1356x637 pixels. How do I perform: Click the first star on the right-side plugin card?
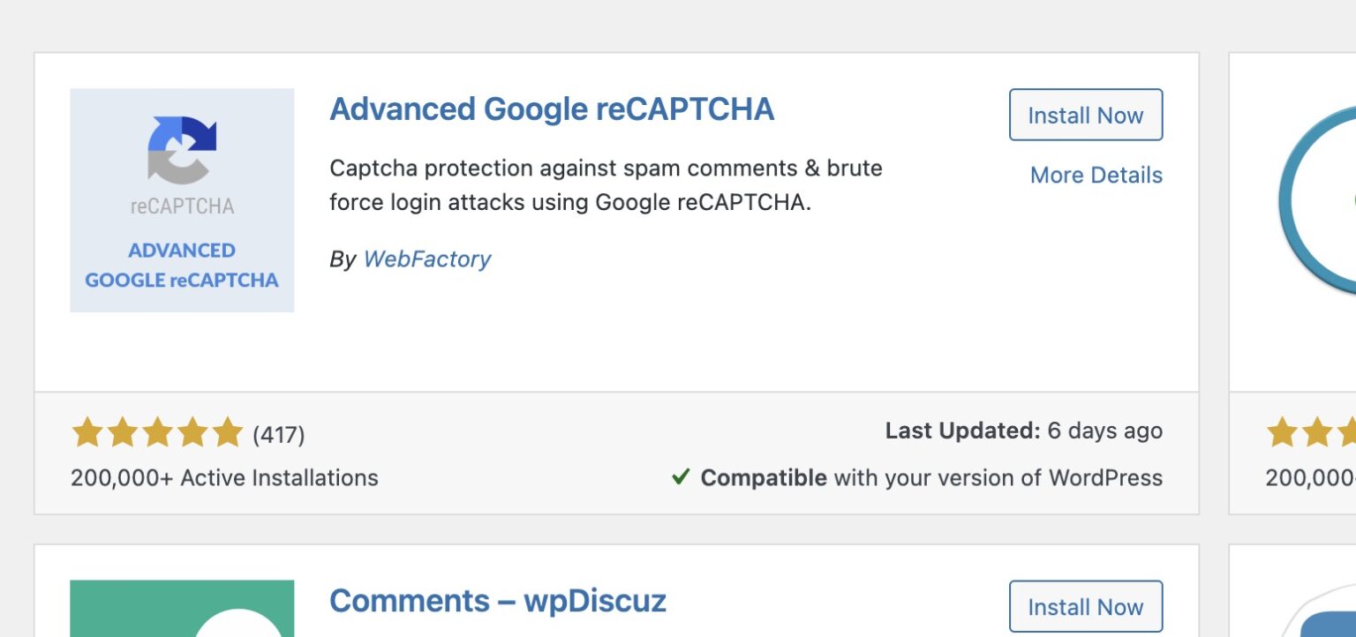1281,433
